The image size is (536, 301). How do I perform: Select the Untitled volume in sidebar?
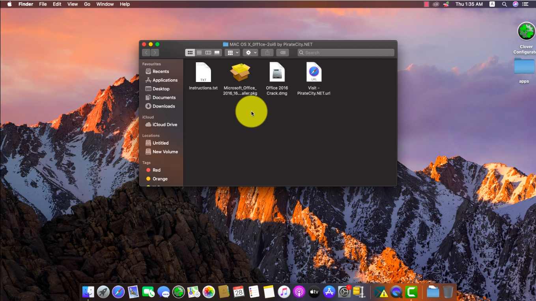(161, 143)
